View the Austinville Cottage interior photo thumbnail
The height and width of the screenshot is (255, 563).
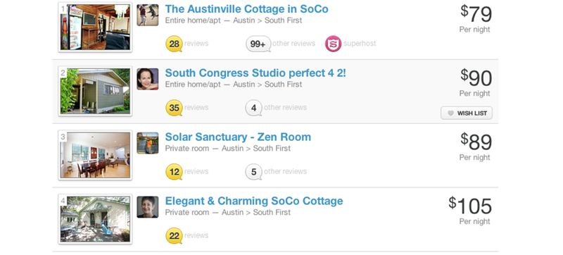click(x=95, y=27)
